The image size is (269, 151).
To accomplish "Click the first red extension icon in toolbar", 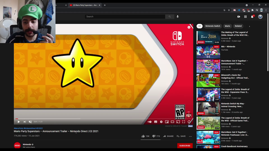I will pyautogui.click(x=235, y=10).
